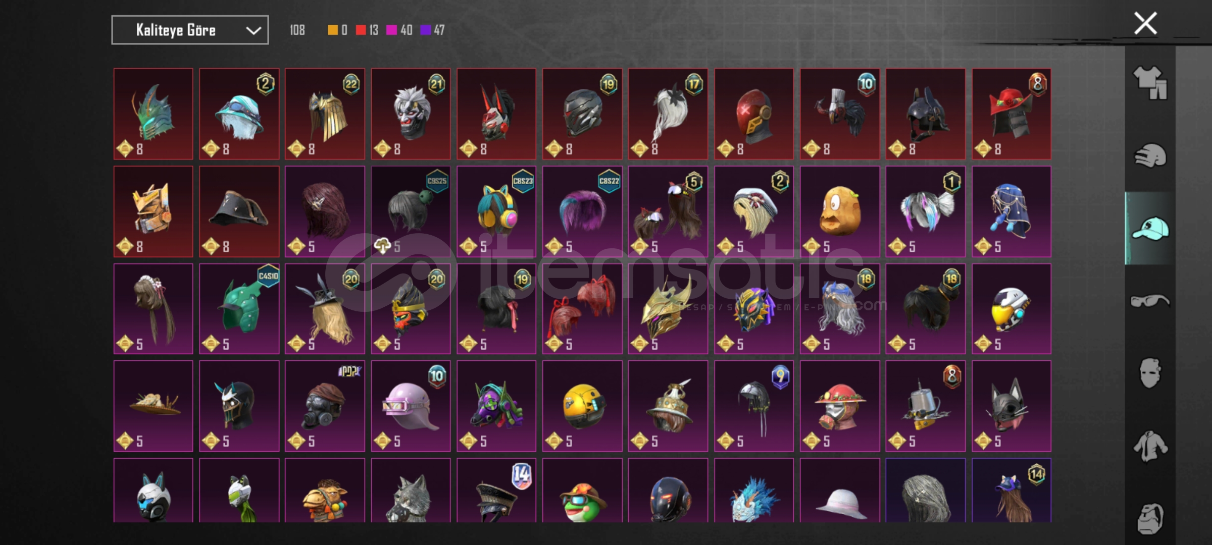
Task: Select the clown mask item badge 21
Action: (x=411, y=114)
